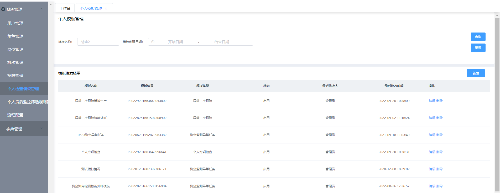Edit the 异常二次跟踪模拟生产 template
This screenshot has height=193, width=500.
(432, 101)
